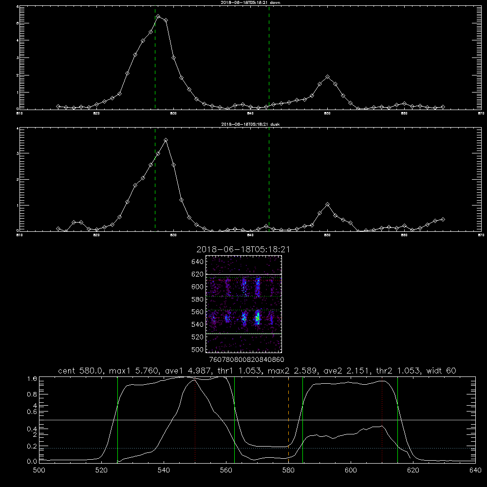
Task: Click the red dotted line at 610
Action: coord(382,419)
